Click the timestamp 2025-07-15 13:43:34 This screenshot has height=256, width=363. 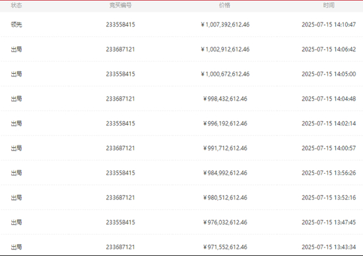coord(329,247)
